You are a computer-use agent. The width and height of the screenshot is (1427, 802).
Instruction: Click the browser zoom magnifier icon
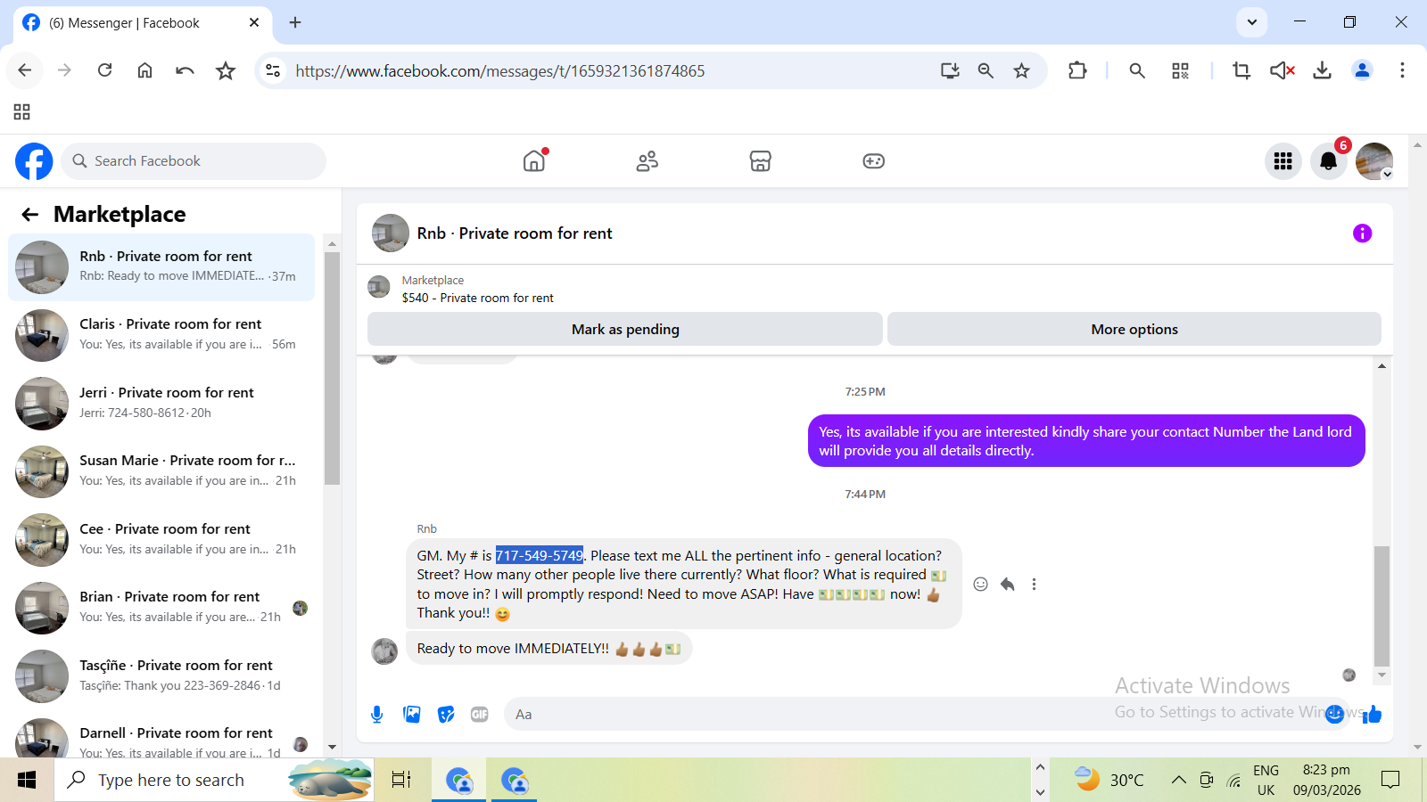(986, 70)
